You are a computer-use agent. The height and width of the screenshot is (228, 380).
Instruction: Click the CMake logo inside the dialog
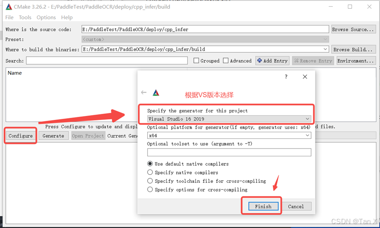click(156, 93)
